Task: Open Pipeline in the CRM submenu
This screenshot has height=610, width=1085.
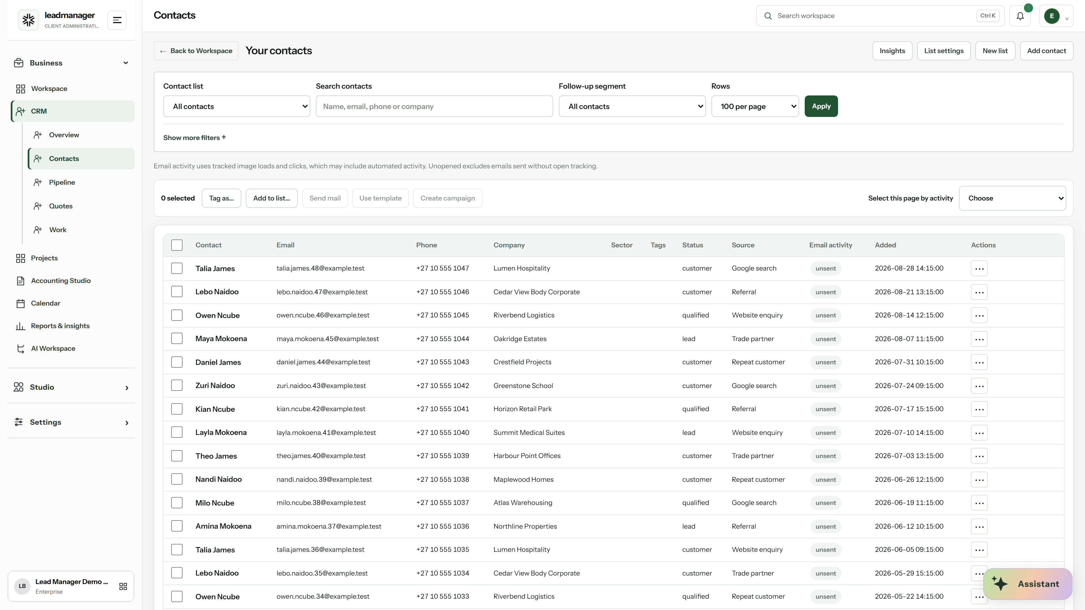Action: tap(81, 182)
